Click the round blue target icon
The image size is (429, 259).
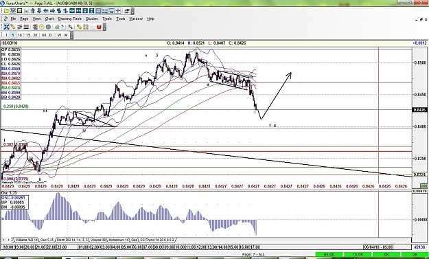click(x=48, y=27)
